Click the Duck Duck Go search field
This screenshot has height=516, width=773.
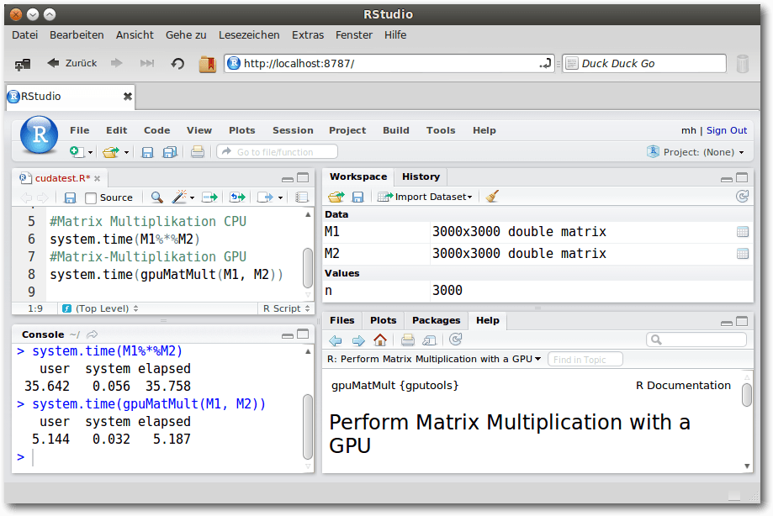[x=644, y=64]
